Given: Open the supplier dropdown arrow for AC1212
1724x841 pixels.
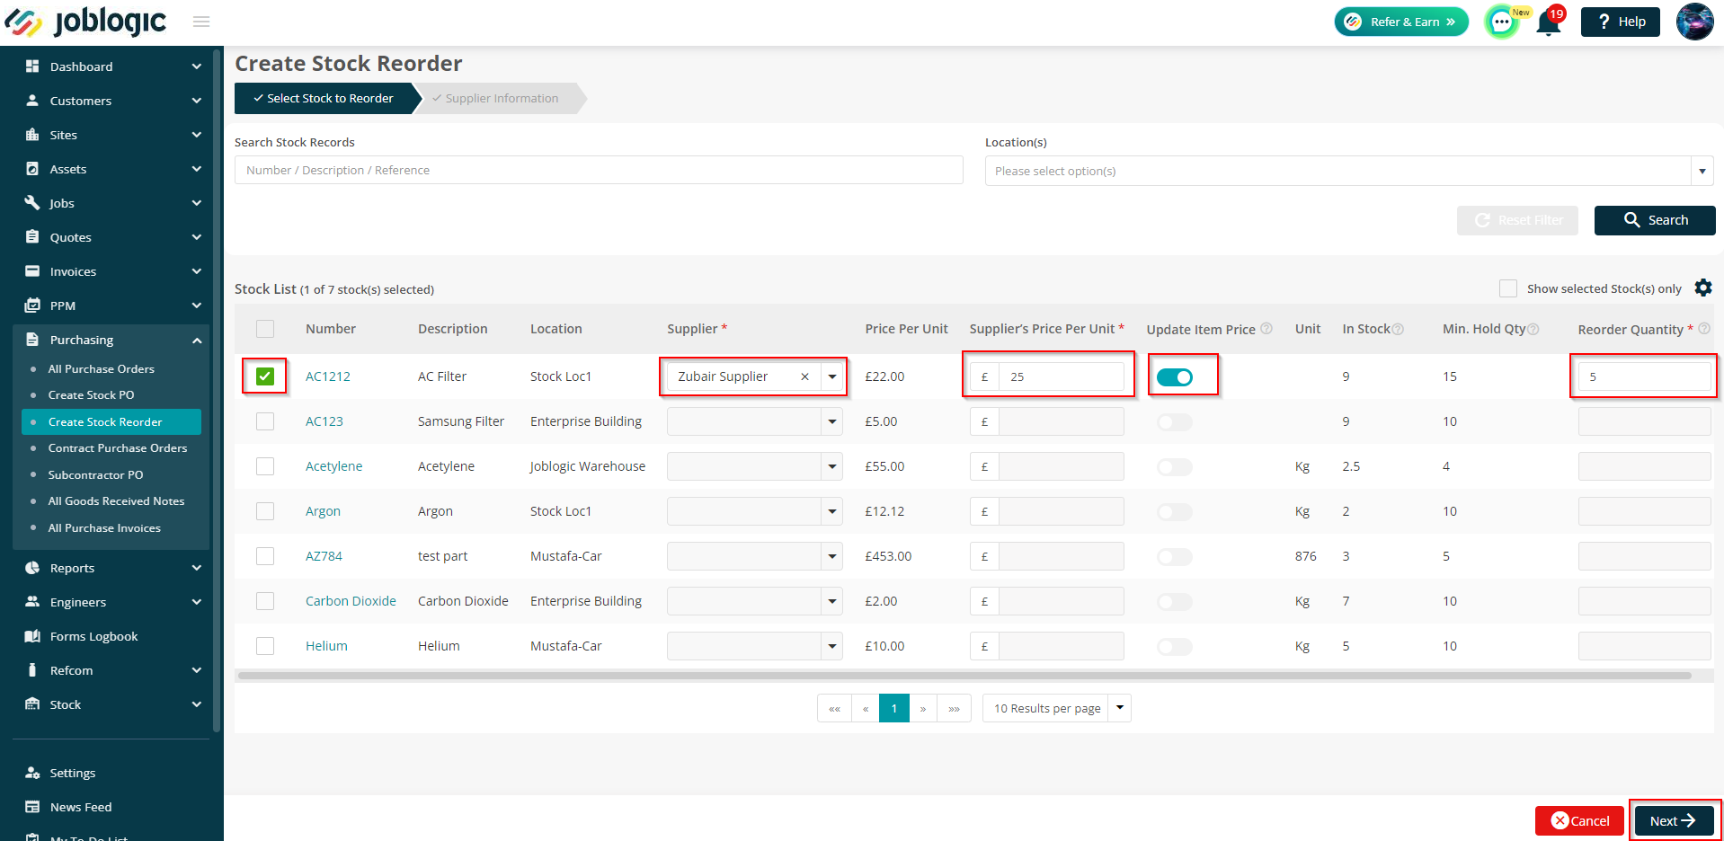Looking at the screenshot, I should click(x=832, y=376).
